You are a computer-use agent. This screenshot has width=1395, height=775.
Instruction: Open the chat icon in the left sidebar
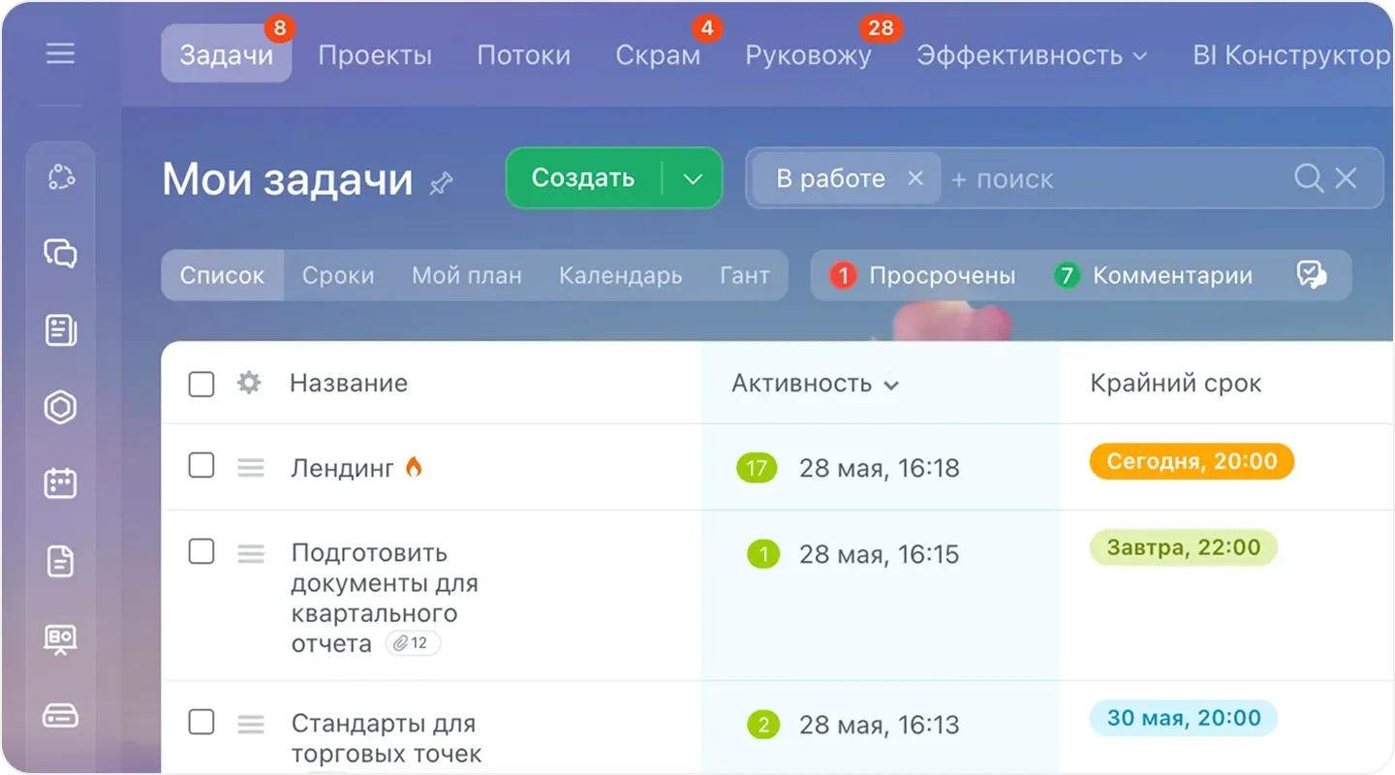[x=60, y=254]
